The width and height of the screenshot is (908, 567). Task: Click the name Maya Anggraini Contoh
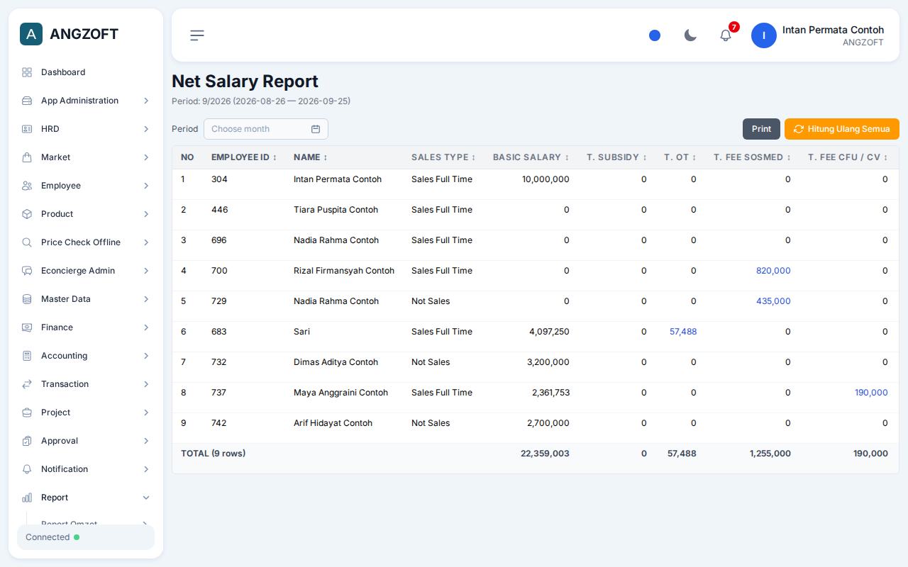click(x=340, y=393)
